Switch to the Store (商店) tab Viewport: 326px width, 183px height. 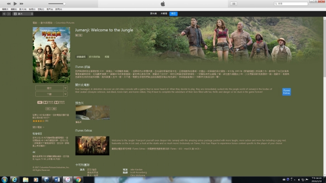(x=173, y=14)
